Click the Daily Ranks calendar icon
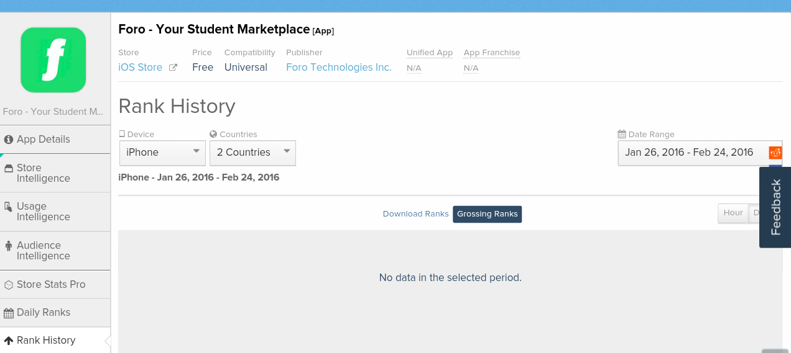Screen dimensions: 791x353 (9, 313)
